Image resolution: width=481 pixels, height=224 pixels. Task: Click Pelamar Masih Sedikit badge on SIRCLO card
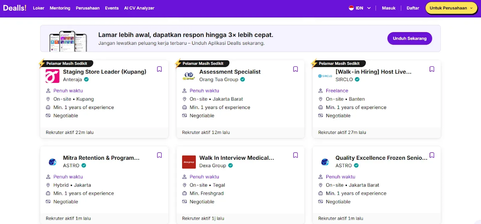(x=339, y=63)
